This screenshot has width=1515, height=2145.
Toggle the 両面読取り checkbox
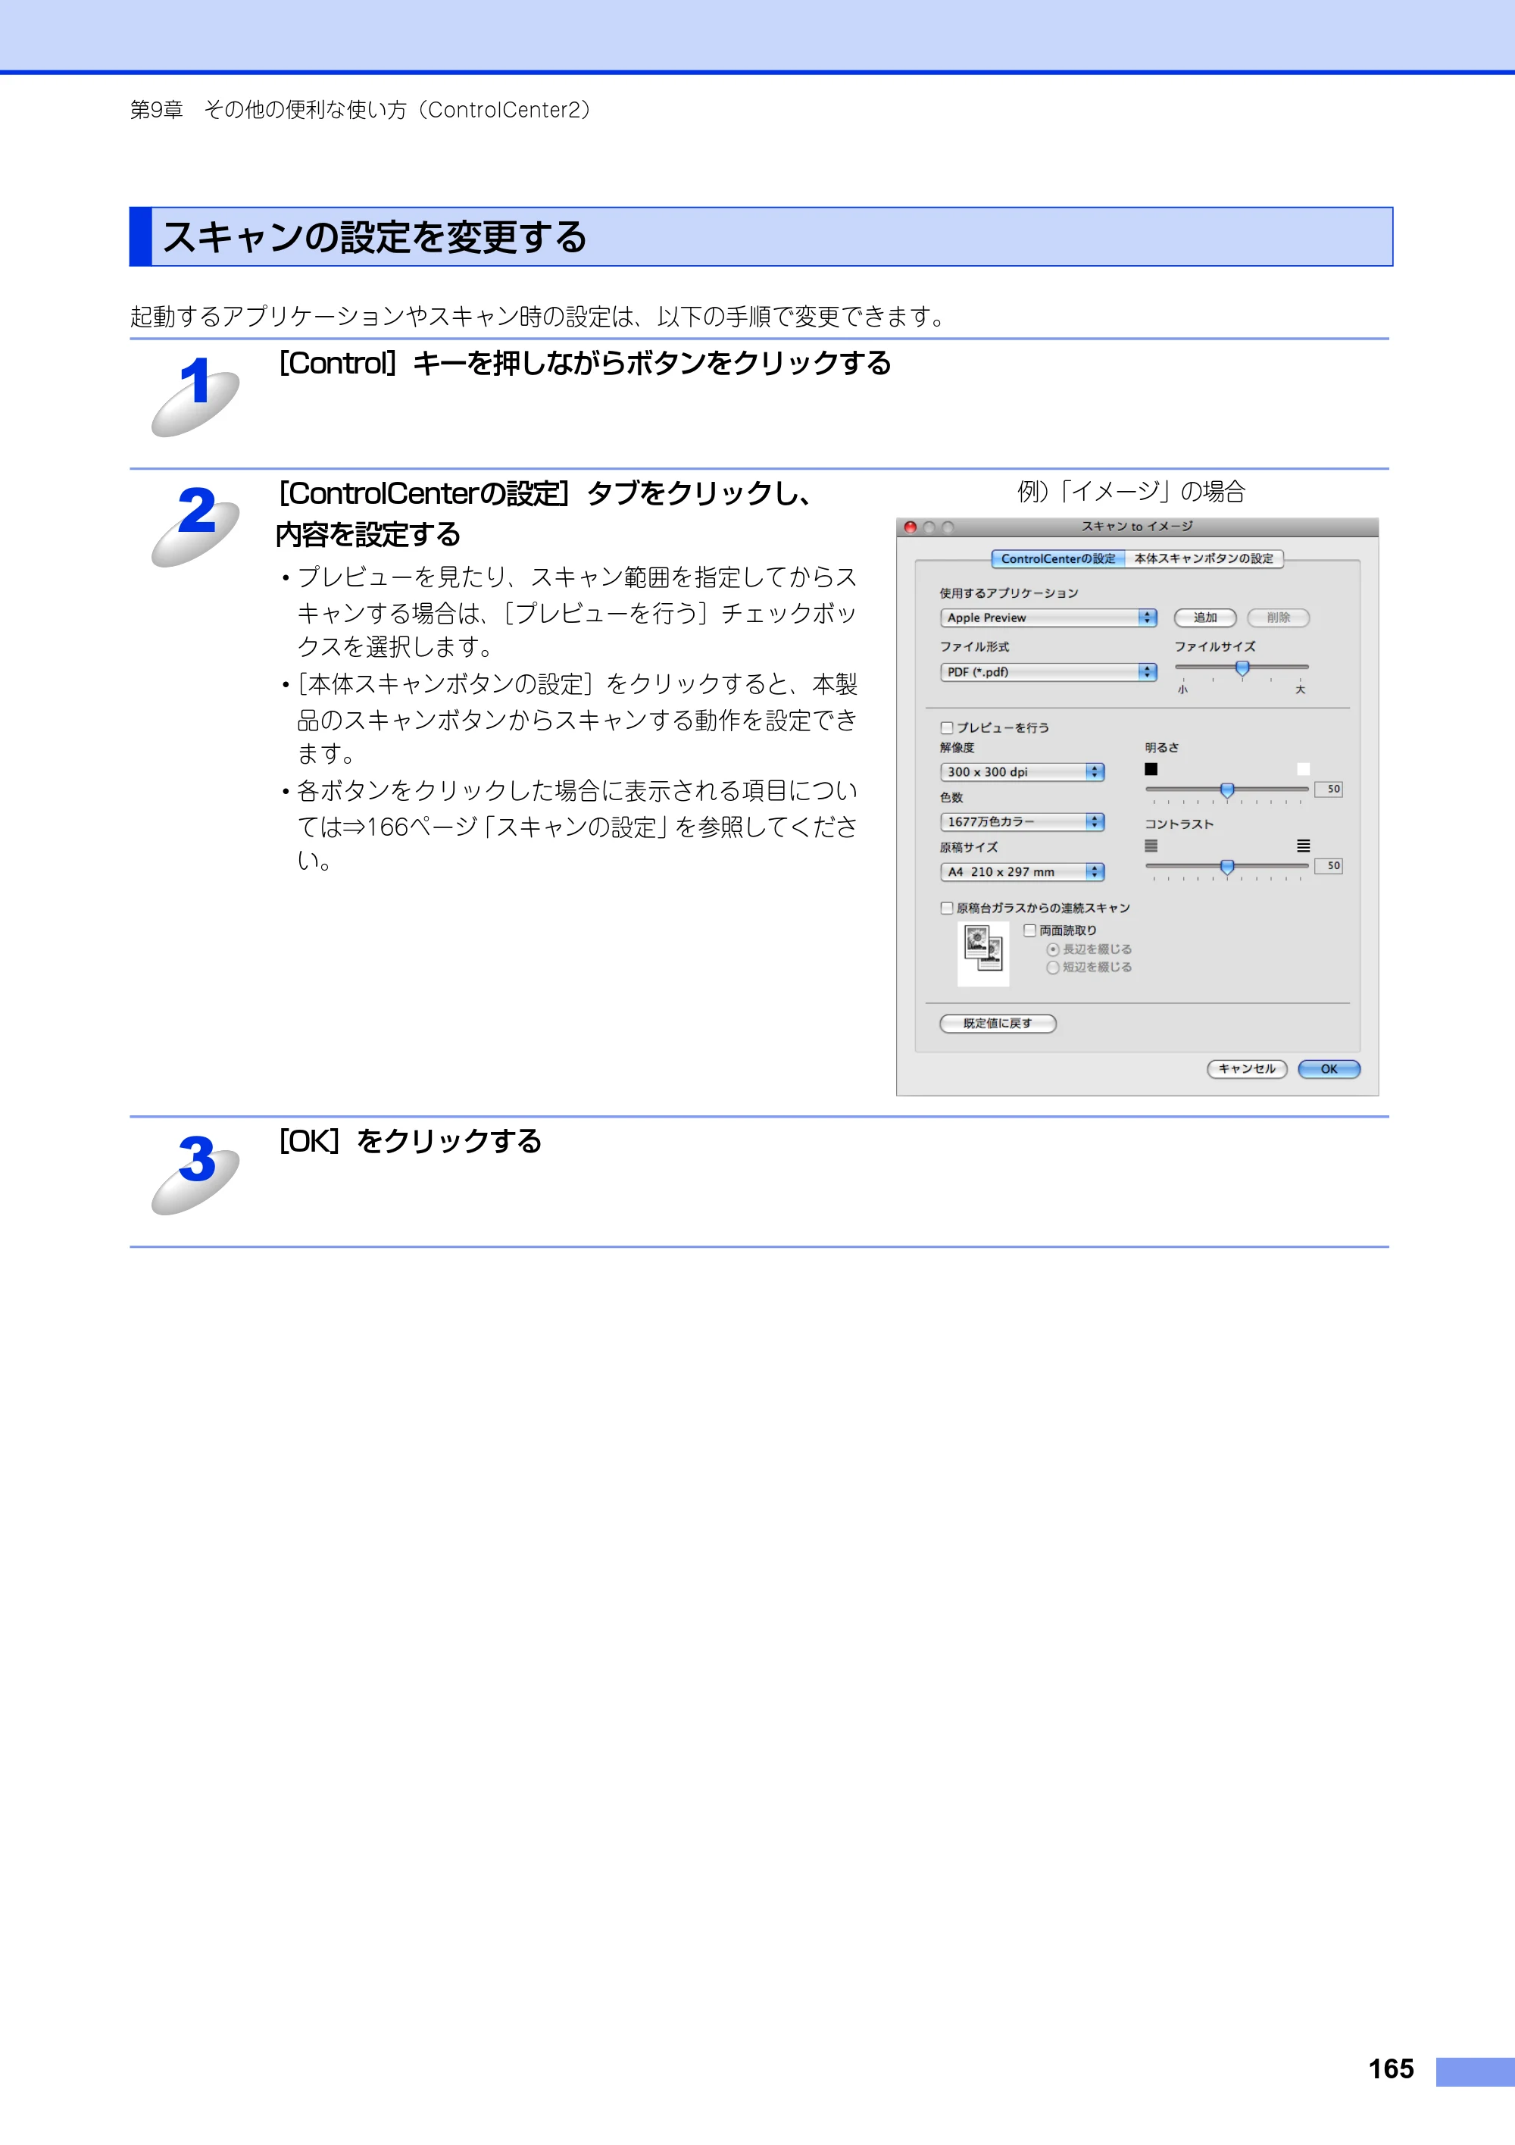coord(1029,930)
